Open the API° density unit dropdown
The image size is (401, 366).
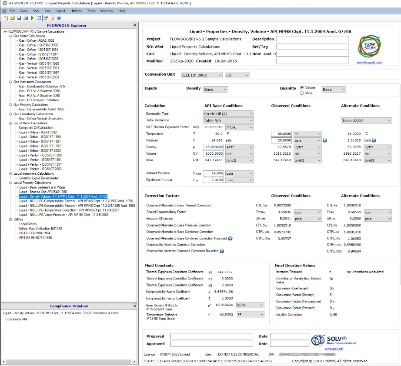click(x=239, y=147)
